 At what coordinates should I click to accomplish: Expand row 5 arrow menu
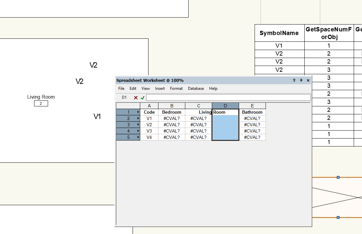(138, 137)
